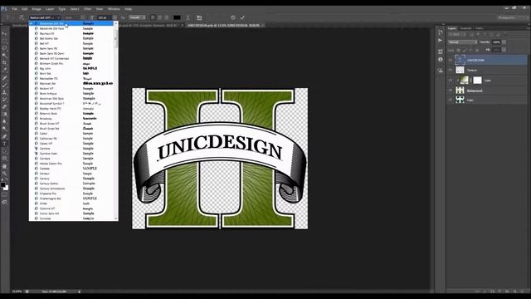Hide the Texture layer
The image size is (531, 299).
tap(451, 70)
